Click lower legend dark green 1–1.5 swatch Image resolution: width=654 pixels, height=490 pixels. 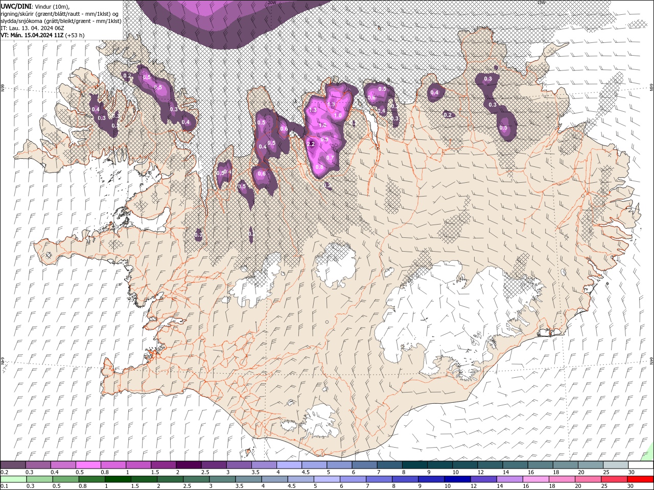(118, 479)
